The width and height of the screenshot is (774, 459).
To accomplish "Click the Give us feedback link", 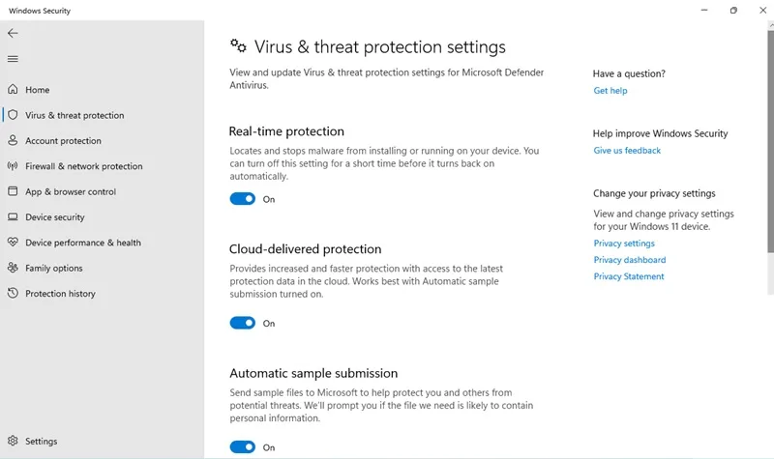I will pos(627,151).
